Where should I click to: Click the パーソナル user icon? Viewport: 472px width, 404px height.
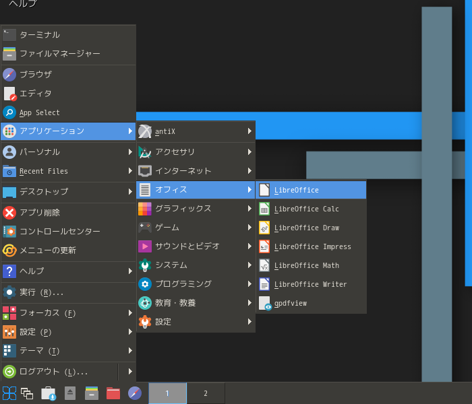tap(9, 152)
